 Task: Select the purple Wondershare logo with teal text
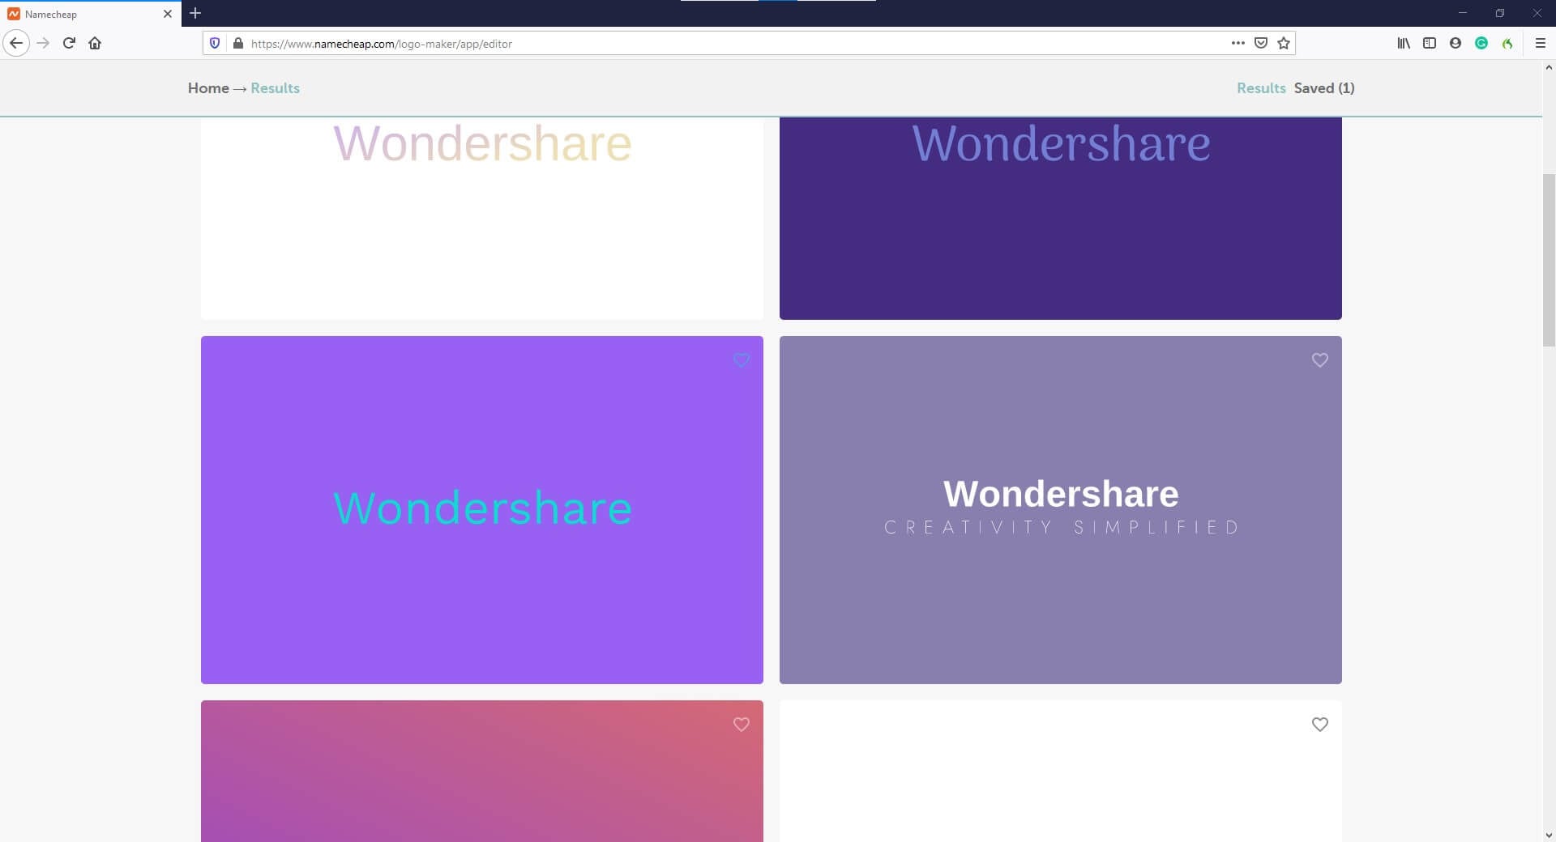(x=482, y=510)
